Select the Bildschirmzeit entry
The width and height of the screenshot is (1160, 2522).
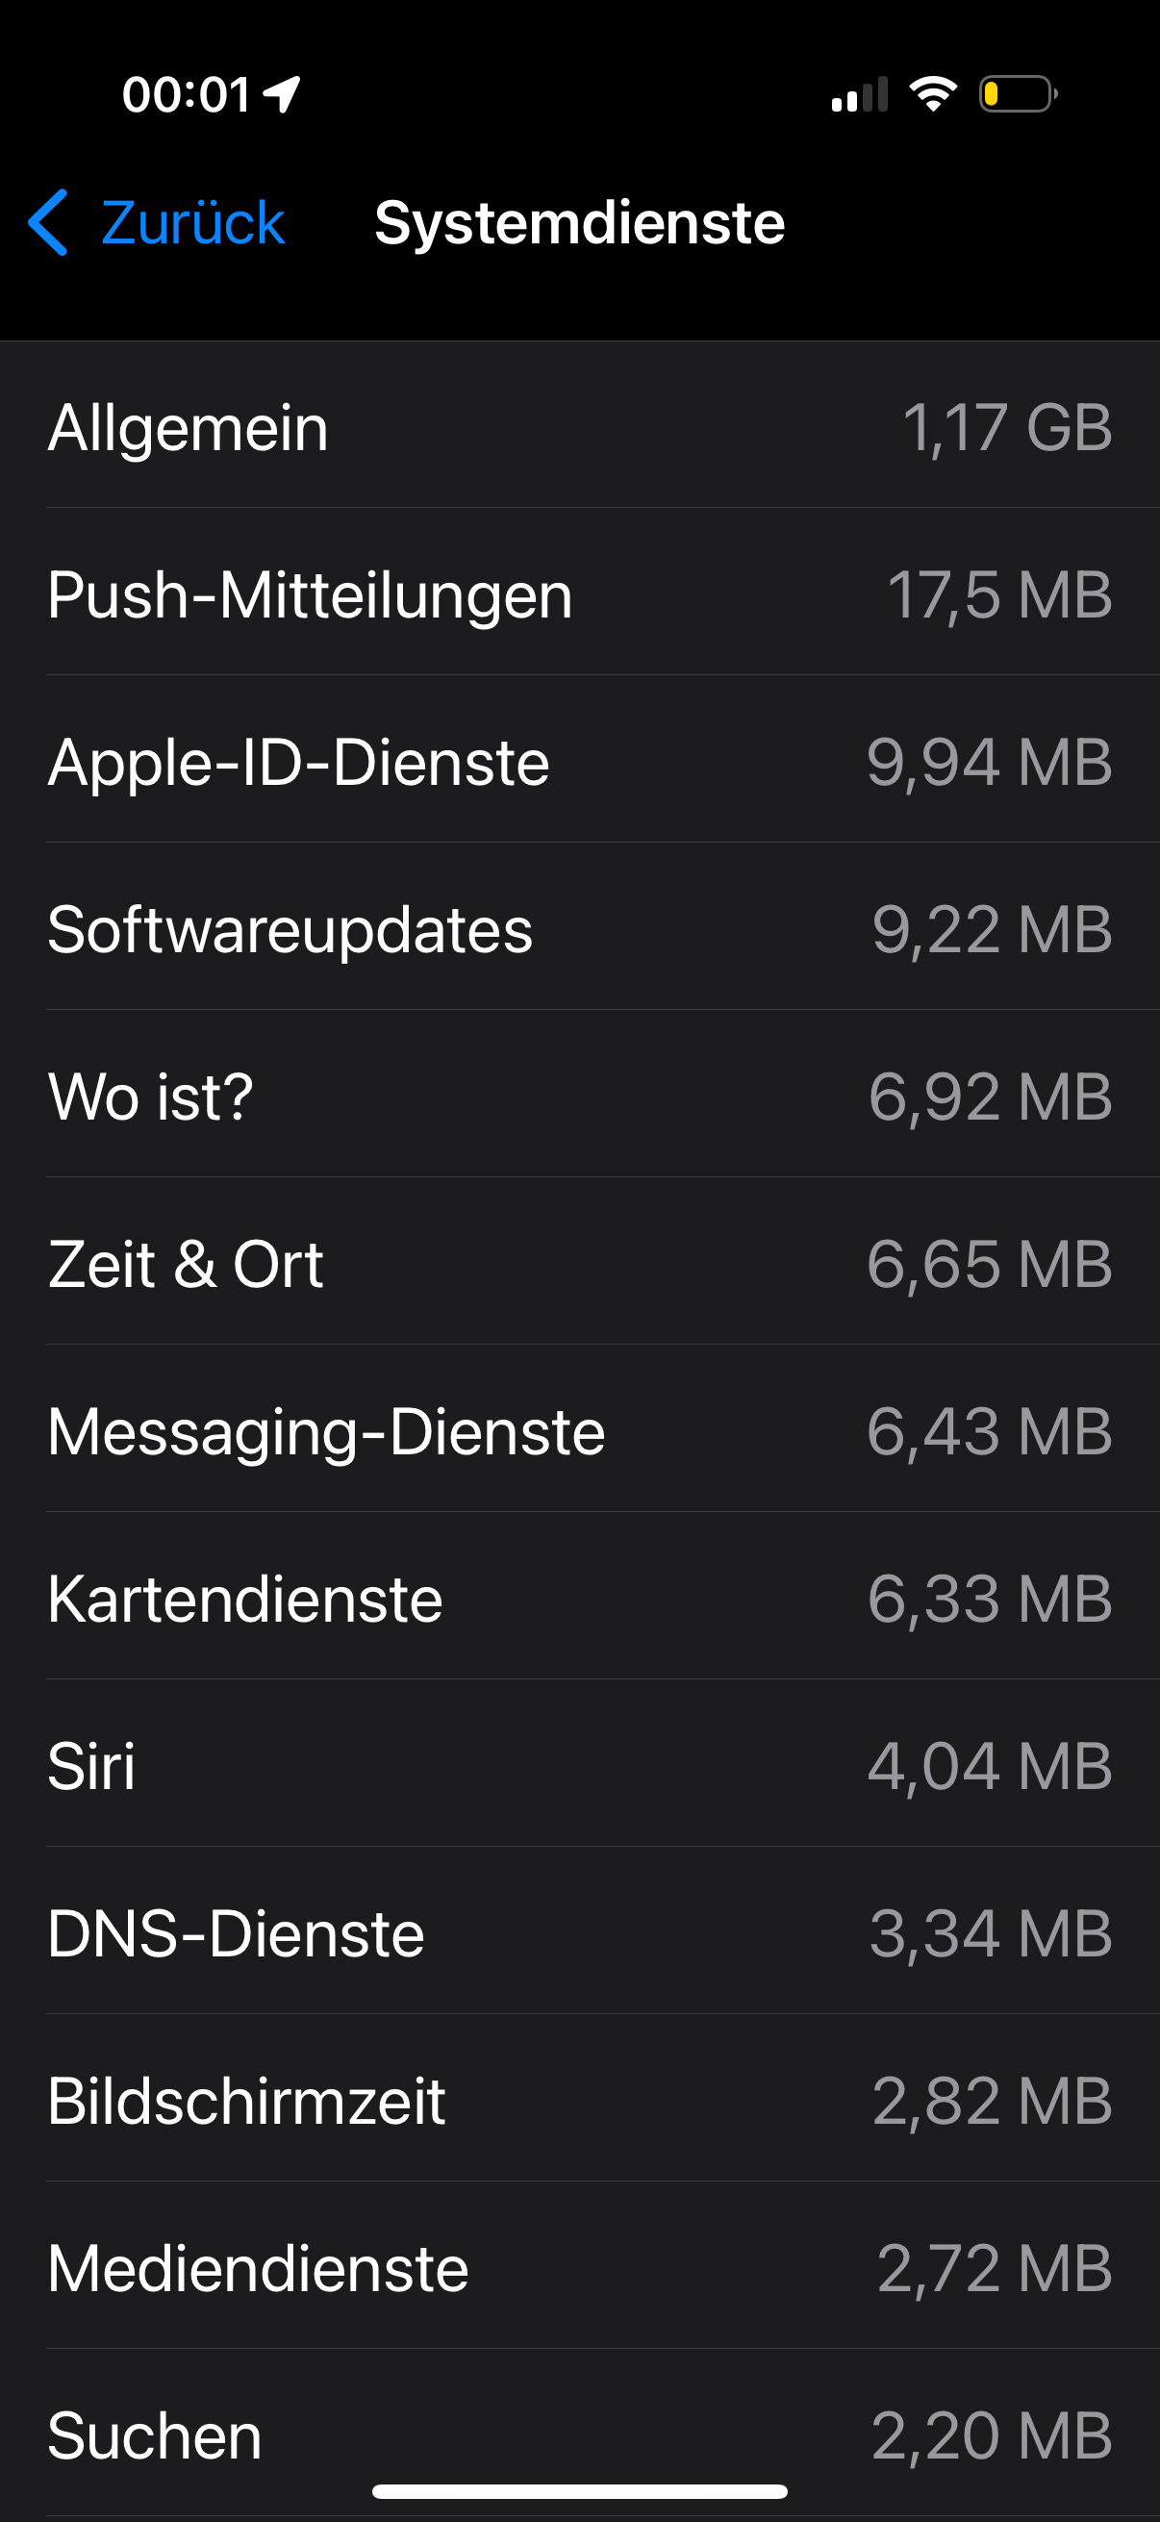point(579,2101)
